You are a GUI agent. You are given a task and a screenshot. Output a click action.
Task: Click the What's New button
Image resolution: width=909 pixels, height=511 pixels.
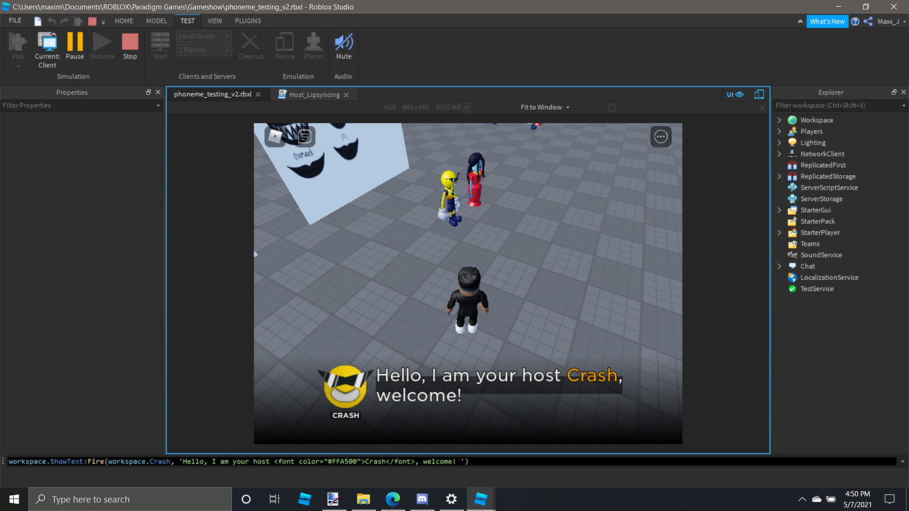pos(827,21)
